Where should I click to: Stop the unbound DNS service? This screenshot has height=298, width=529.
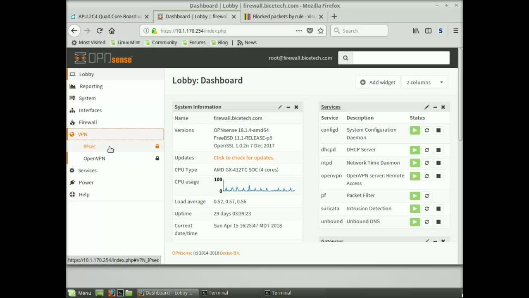tap(438, 222)
